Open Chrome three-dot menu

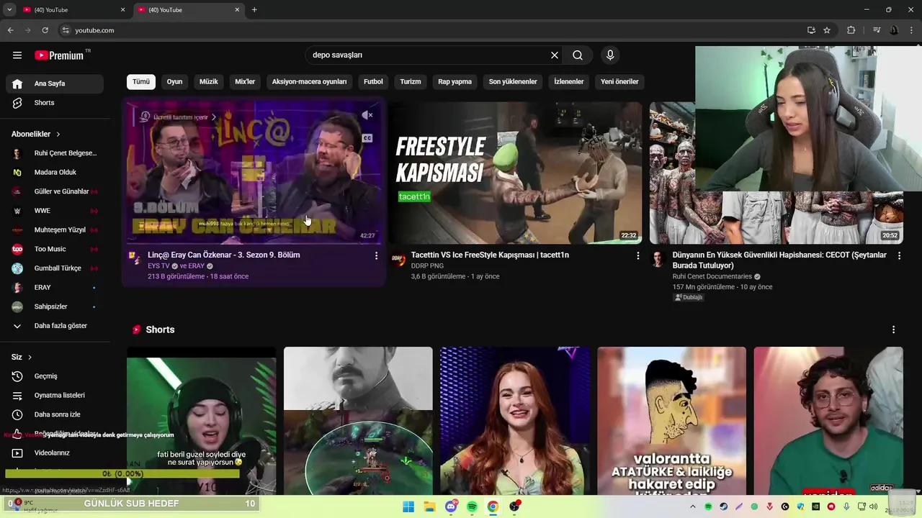pyautogui.click(x=911, y=30)
